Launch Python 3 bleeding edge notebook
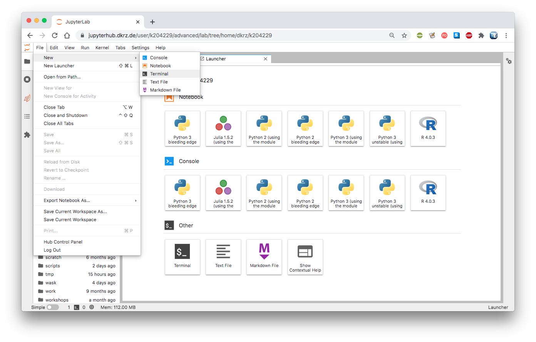 tap(183, 128)
